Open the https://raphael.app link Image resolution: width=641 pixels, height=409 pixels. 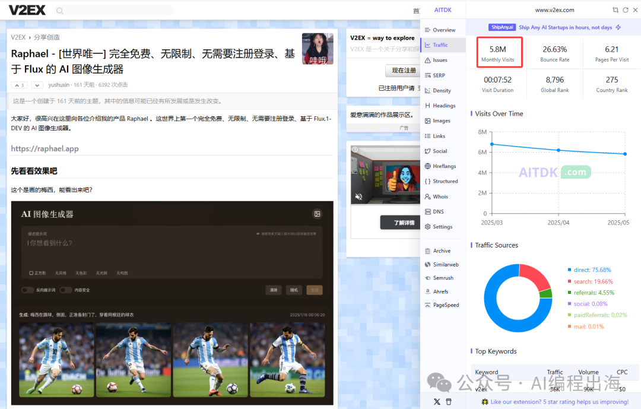45,148
